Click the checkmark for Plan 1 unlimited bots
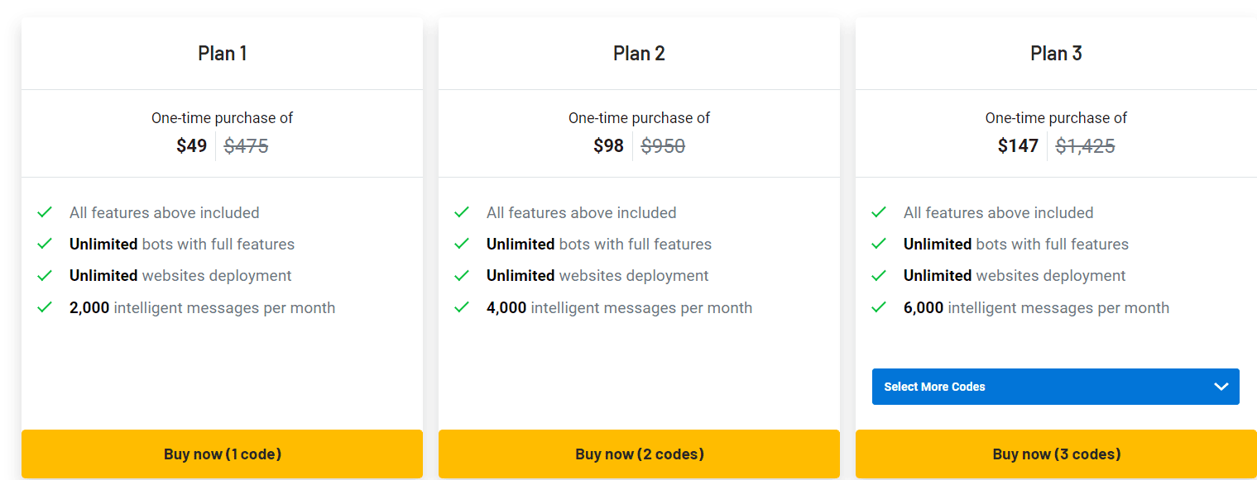 point(46,244)
